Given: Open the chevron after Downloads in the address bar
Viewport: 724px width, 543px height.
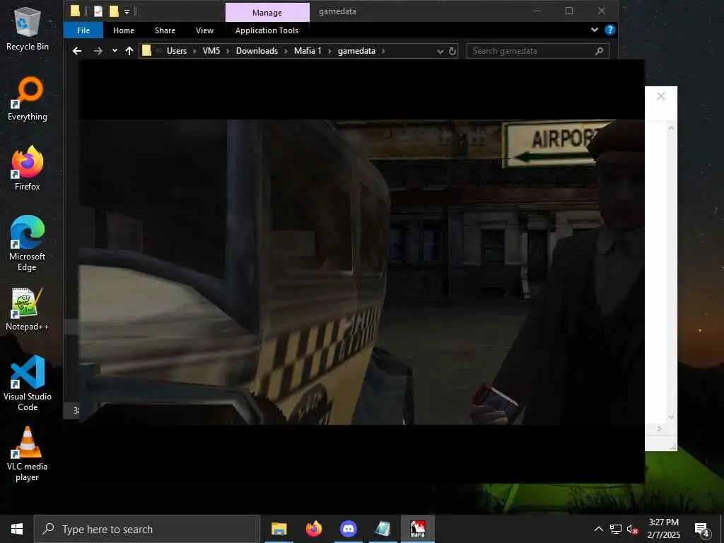Looking at the screenshot, I should (x=286, y=51).
